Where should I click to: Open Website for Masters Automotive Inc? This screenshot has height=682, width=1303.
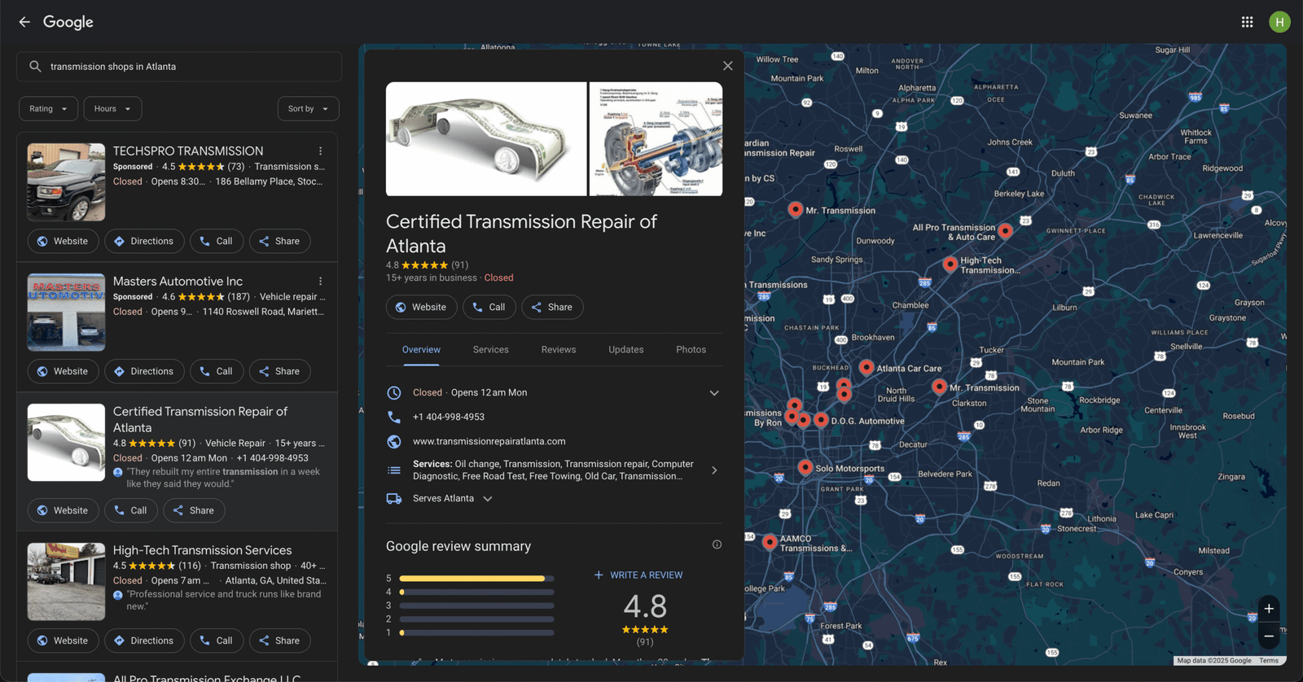[64, 371]
